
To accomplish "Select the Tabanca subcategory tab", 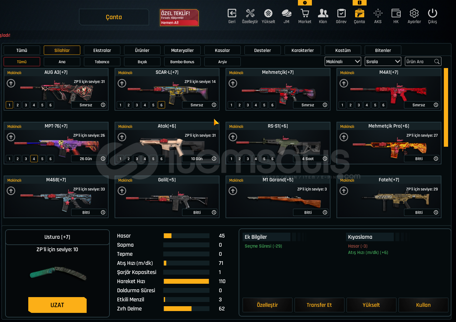I will (x=102, y=62).
